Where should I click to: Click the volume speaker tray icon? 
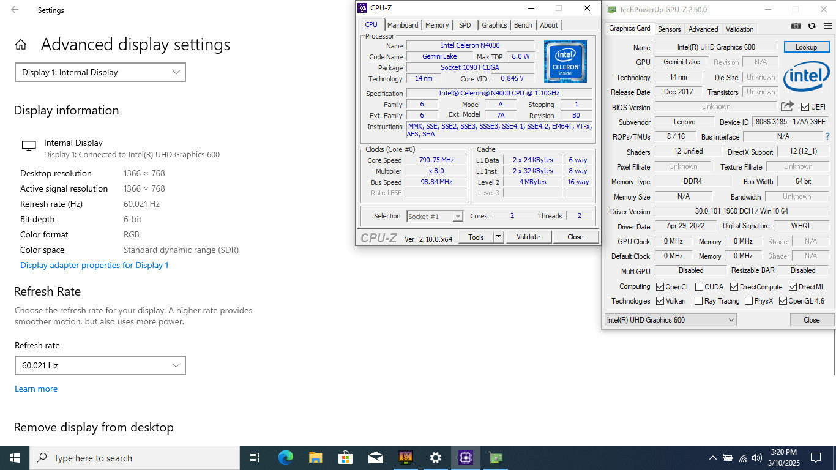tap(758, 458)
